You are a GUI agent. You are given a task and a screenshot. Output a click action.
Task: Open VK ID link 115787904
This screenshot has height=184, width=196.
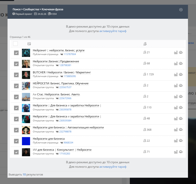coord(70,54)
